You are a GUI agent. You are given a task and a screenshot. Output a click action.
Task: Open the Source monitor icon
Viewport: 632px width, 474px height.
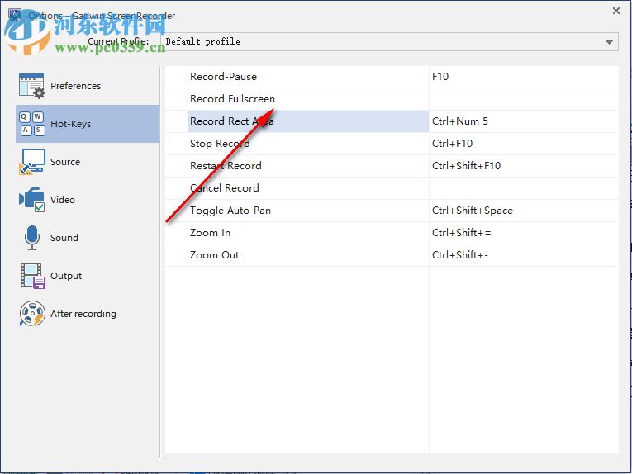tap(32, 162)
